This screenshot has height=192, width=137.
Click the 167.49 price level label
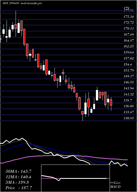[x=129, y=35]
